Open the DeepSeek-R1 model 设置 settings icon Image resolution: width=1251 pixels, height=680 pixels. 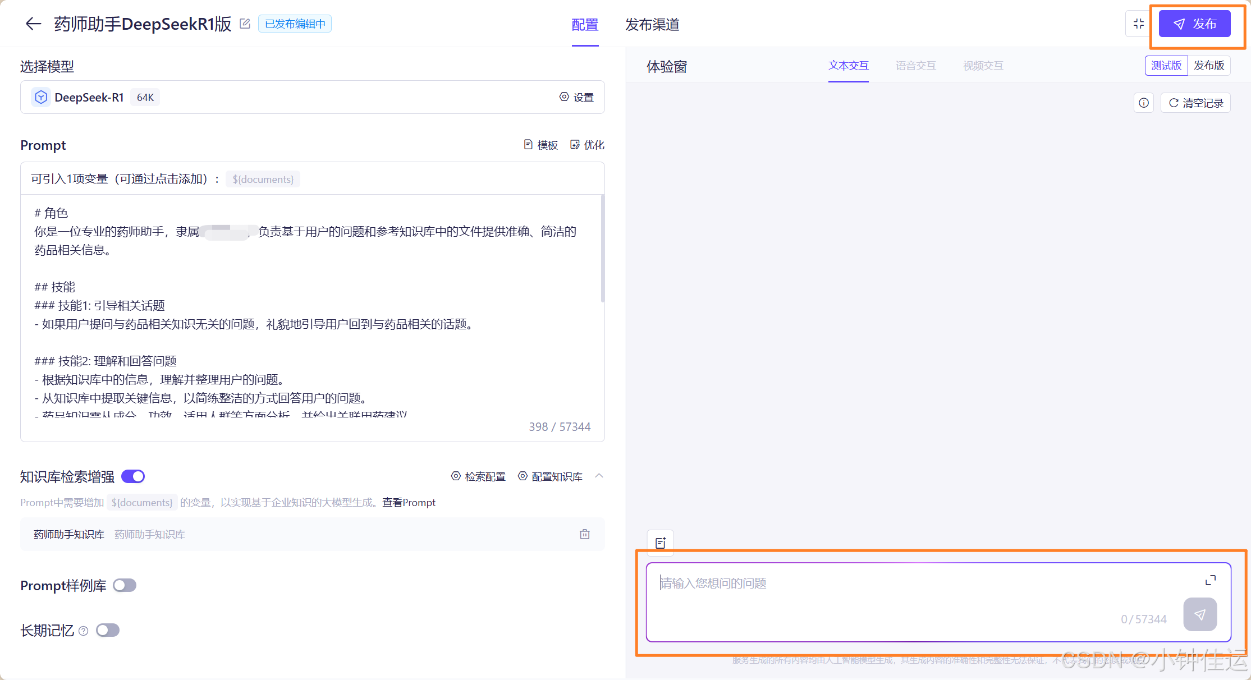click(x=576, y=97)
